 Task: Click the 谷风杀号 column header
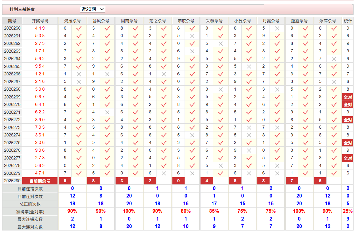coord(101,21)
